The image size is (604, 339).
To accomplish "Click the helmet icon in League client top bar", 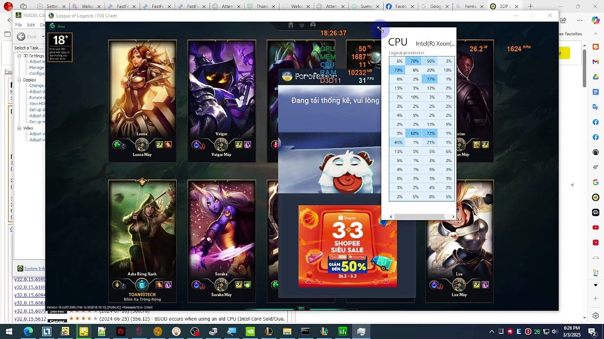I will [x=291, y=25].
